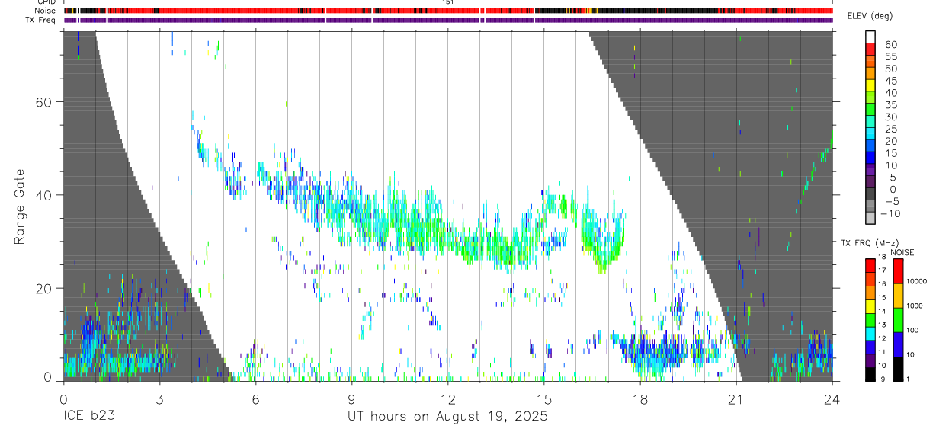Click the CPID label at top left
Image resolution: width=936 pixels, height=432 pixels.
click(46, 2)
